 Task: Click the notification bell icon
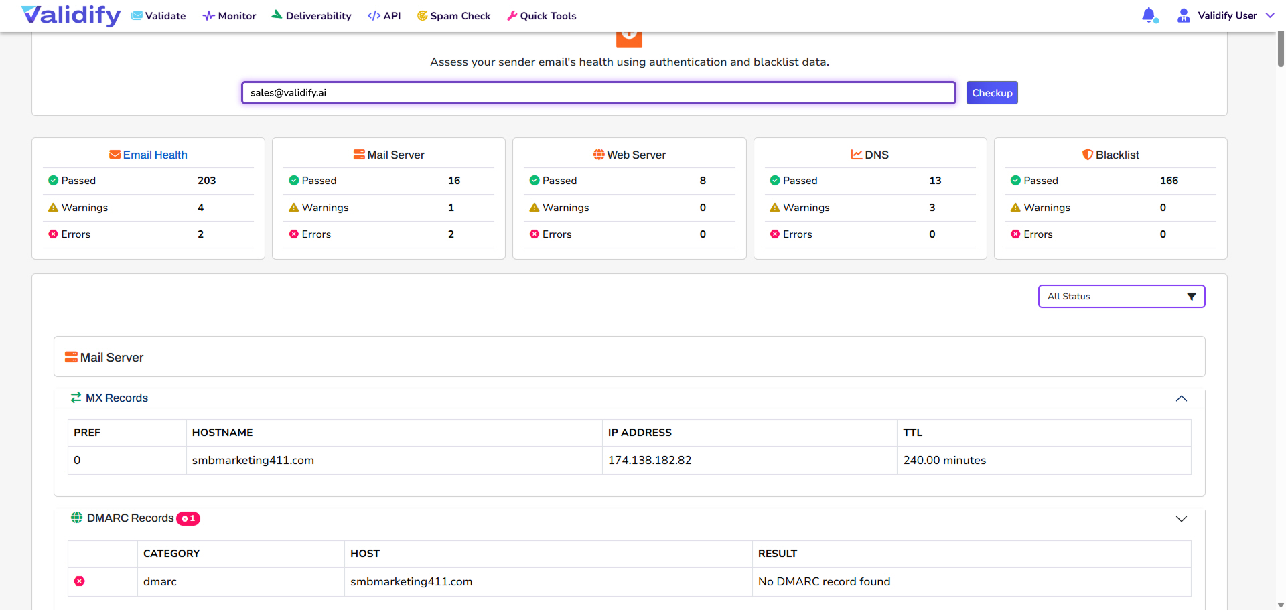[1149, 15]
